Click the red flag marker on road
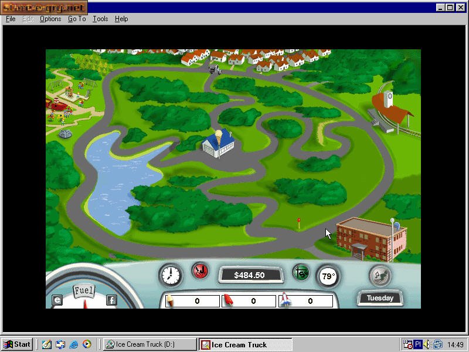The image size is (469, 352). 298,222
